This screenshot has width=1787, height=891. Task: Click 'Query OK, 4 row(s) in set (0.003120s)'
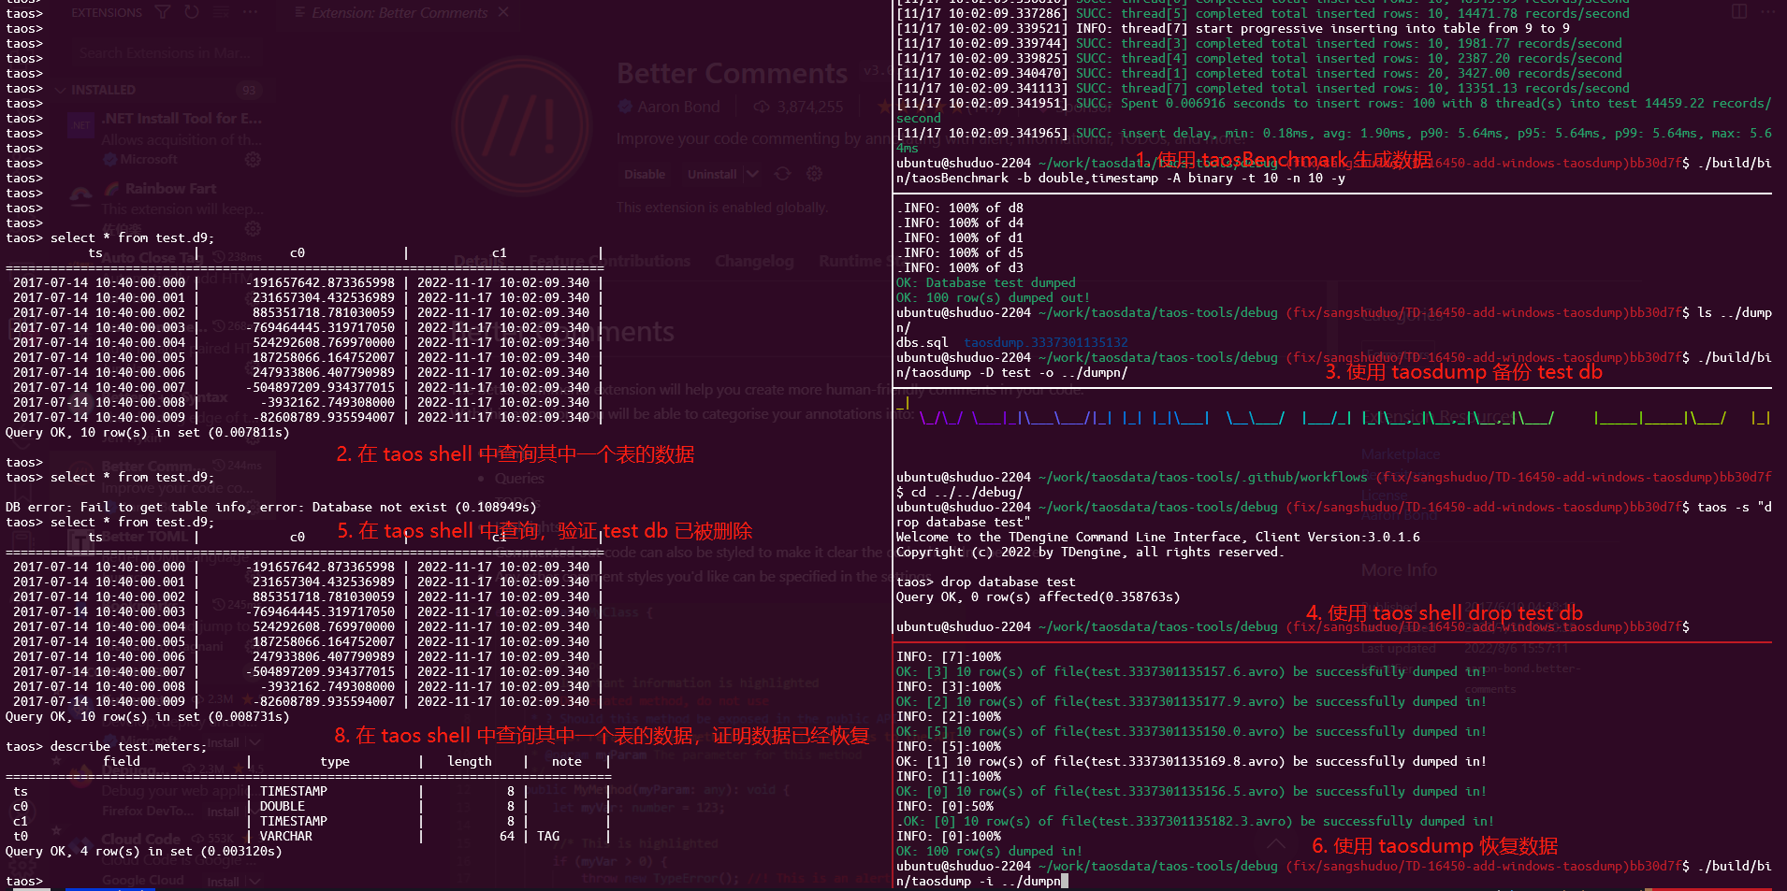(144, 852)
